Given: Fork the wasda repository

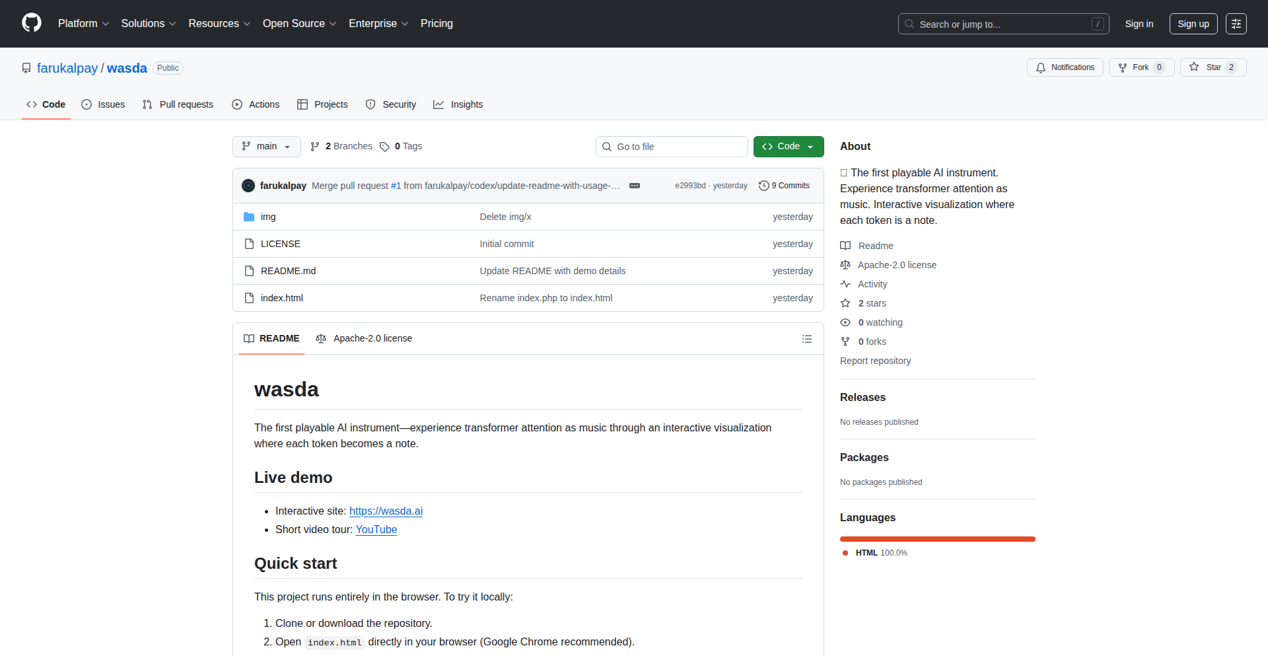Looking at the screenshot, I should click(x=1141, y=67).
